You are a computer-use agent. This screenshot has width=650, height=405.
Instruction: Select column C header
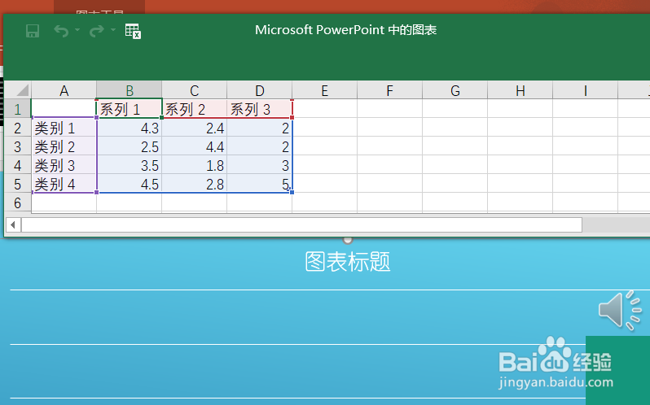click(195, 90)
